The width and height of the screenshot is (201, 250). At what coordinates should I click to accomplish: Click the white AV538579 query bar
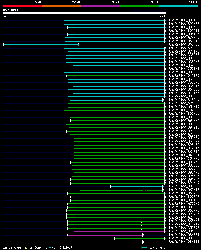[x=85, y=13]
